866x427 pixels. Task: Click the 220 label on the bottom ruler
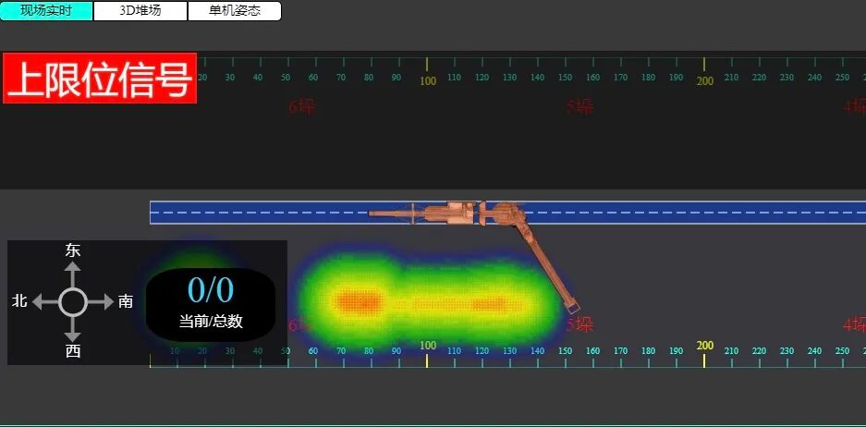[760, 351]
